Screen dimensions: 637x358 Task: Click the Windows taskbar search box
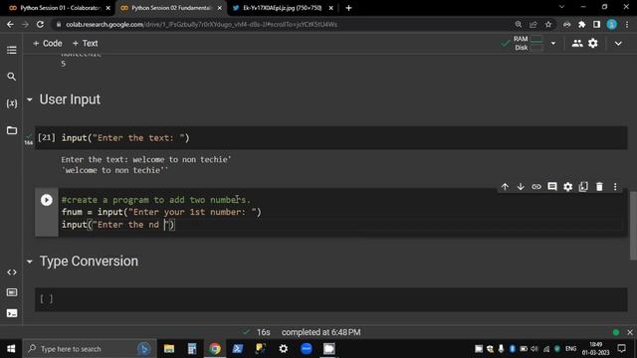pos(90,349)
